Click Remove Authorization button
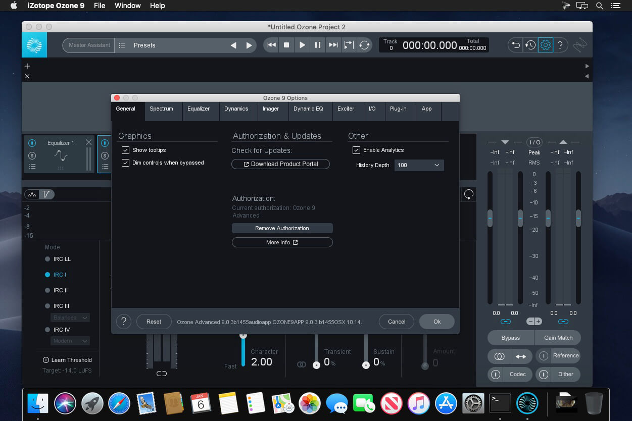 [282, 228]
